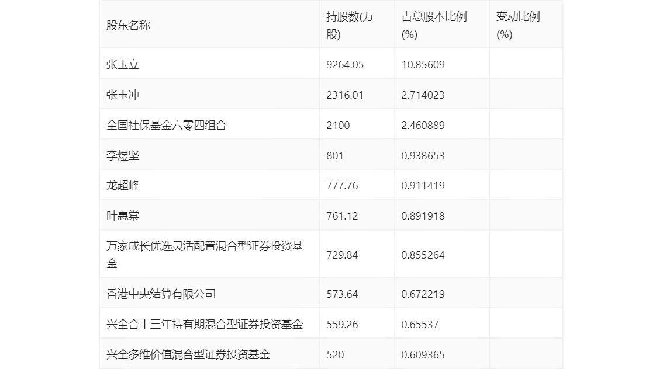Select 兴全合丰三年持有期混合型证券投资基金 name
The image size is (663, 369).
coord(205,324)
